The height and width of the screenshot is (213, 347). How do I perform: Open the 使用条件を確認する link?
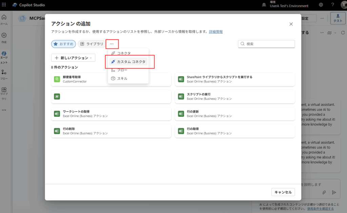pyautogui.click(x=321, y=209)
